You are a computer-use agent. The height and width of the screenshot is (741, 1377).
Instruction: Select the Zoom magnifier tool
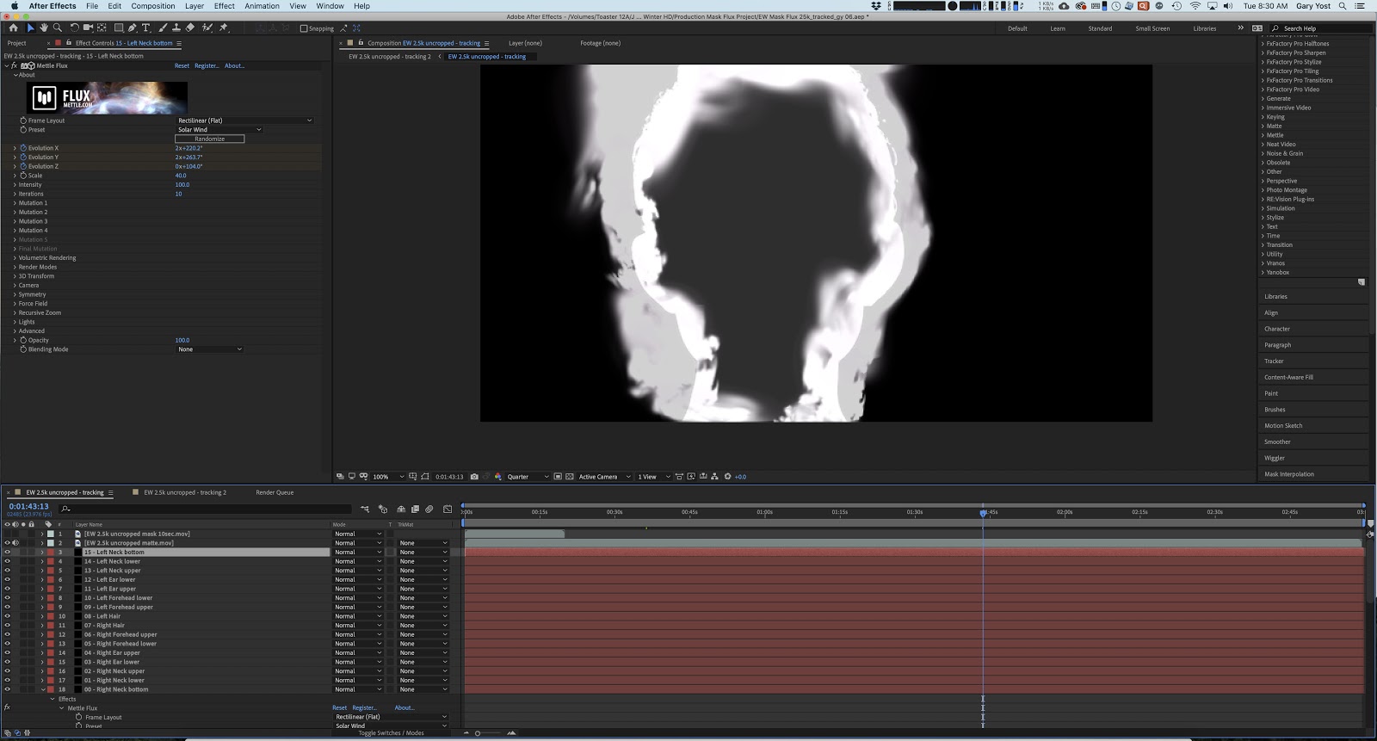pyautogui.click(x=58, y=28)
